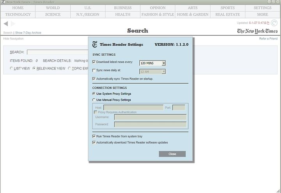281x193 pixels.
Task: Open the 12 AM sync time dropdown
Action: [x=153, y=72]
